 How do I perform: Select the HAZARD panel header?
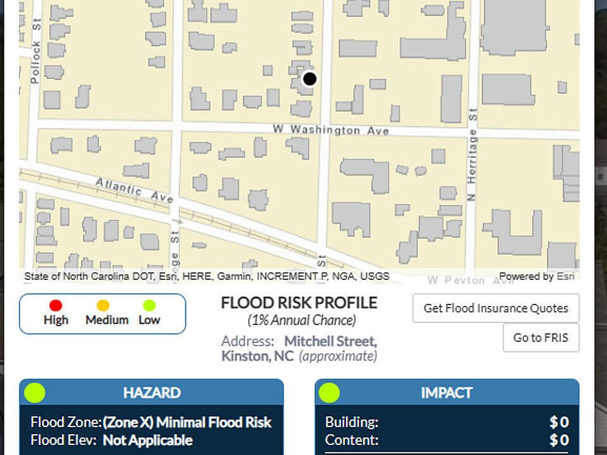coord(152,392)
